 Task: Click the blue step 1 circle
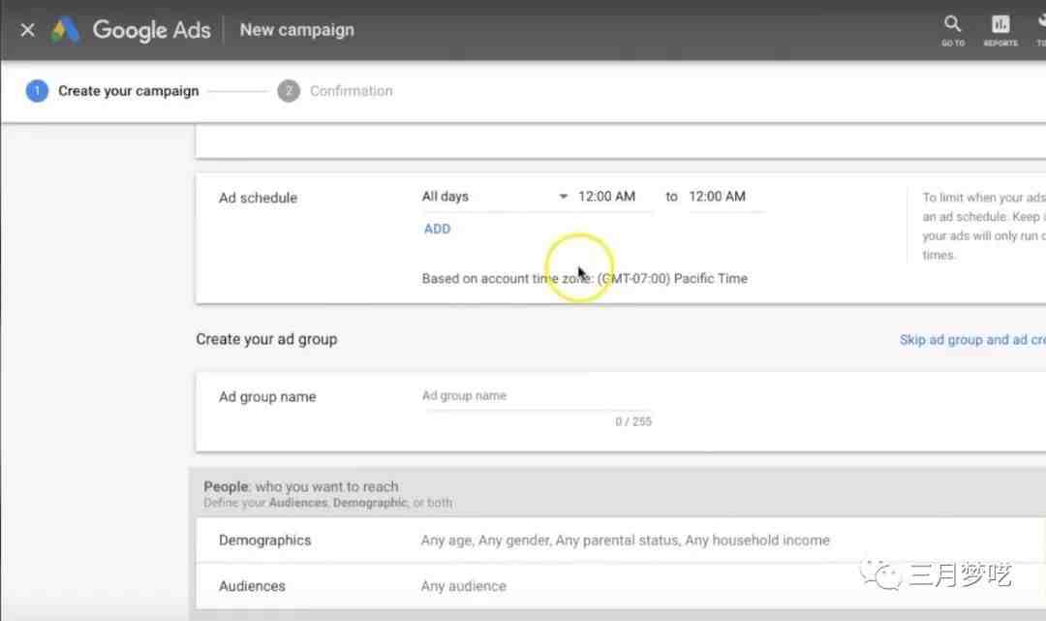[37, 91]
